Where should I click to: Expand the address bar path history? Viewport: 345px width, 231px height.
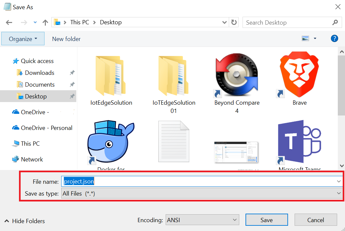(225, 22)
